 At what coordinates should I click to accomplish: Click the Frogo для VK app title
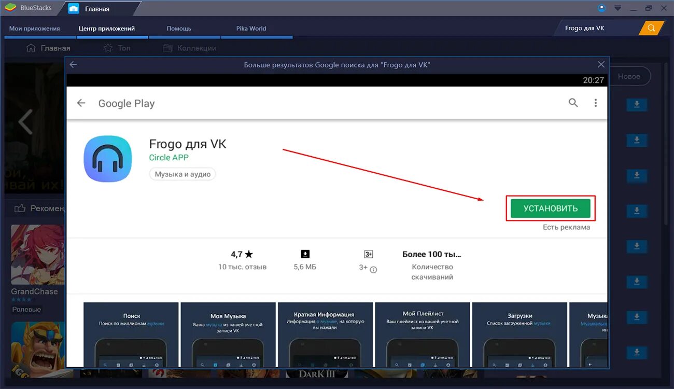188,144
